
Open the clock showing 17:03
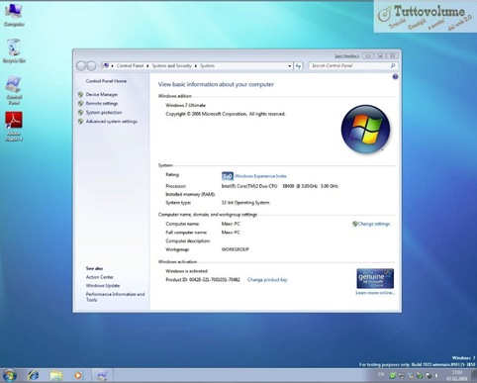(x=457, y=375)
